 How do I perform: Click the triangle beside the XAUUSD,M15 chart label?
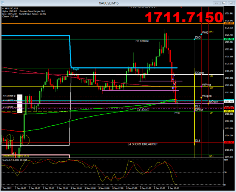(3, 8)
